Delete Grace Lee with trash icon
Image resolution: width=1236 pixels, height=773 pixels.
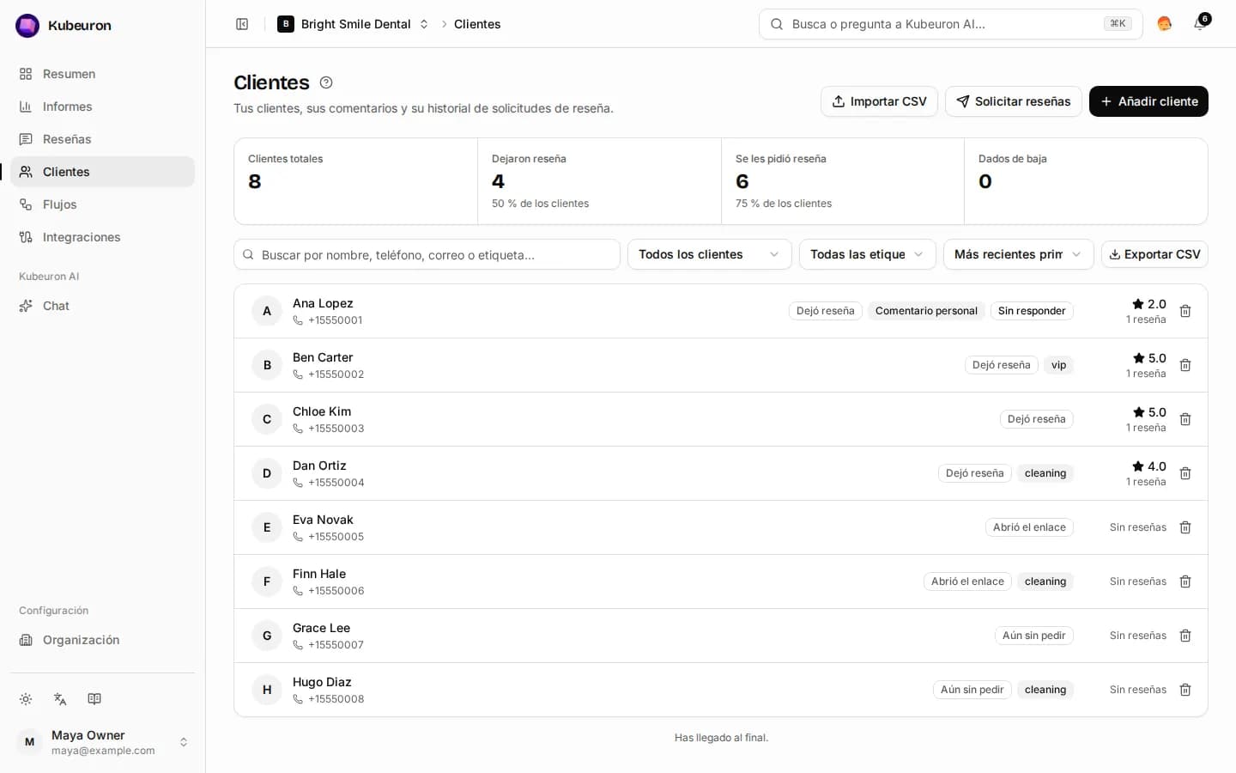[x=1185, y=636]
